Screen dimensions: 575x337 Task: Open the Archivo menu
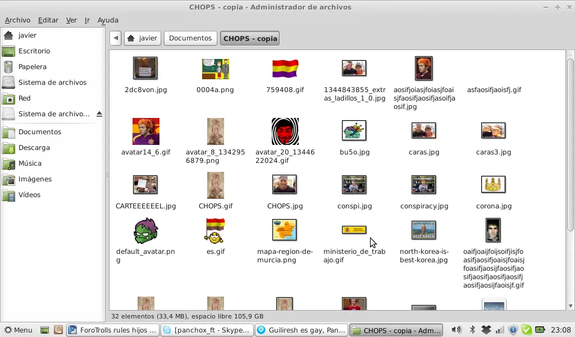[x=17, y=20]
